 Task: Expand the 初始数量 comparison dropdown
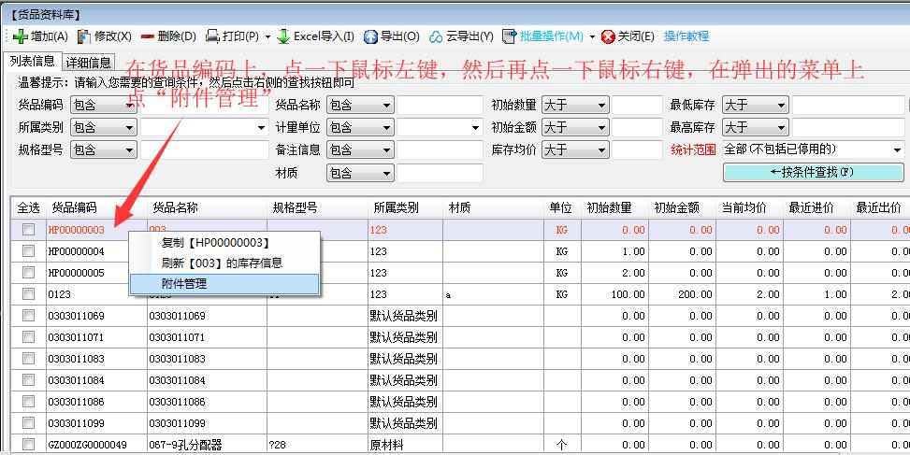pyautogui.click(x=600, y=106)
